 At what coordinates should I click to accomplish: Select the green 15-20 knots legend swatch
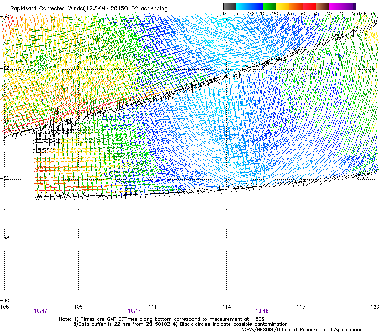[269, 6]
